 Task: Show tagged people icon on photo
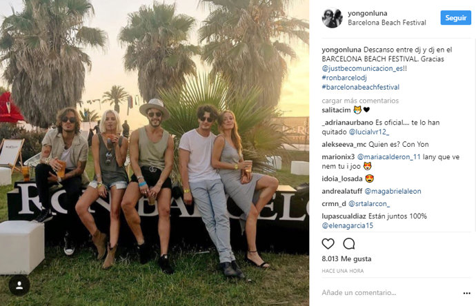tap(19, 285)
